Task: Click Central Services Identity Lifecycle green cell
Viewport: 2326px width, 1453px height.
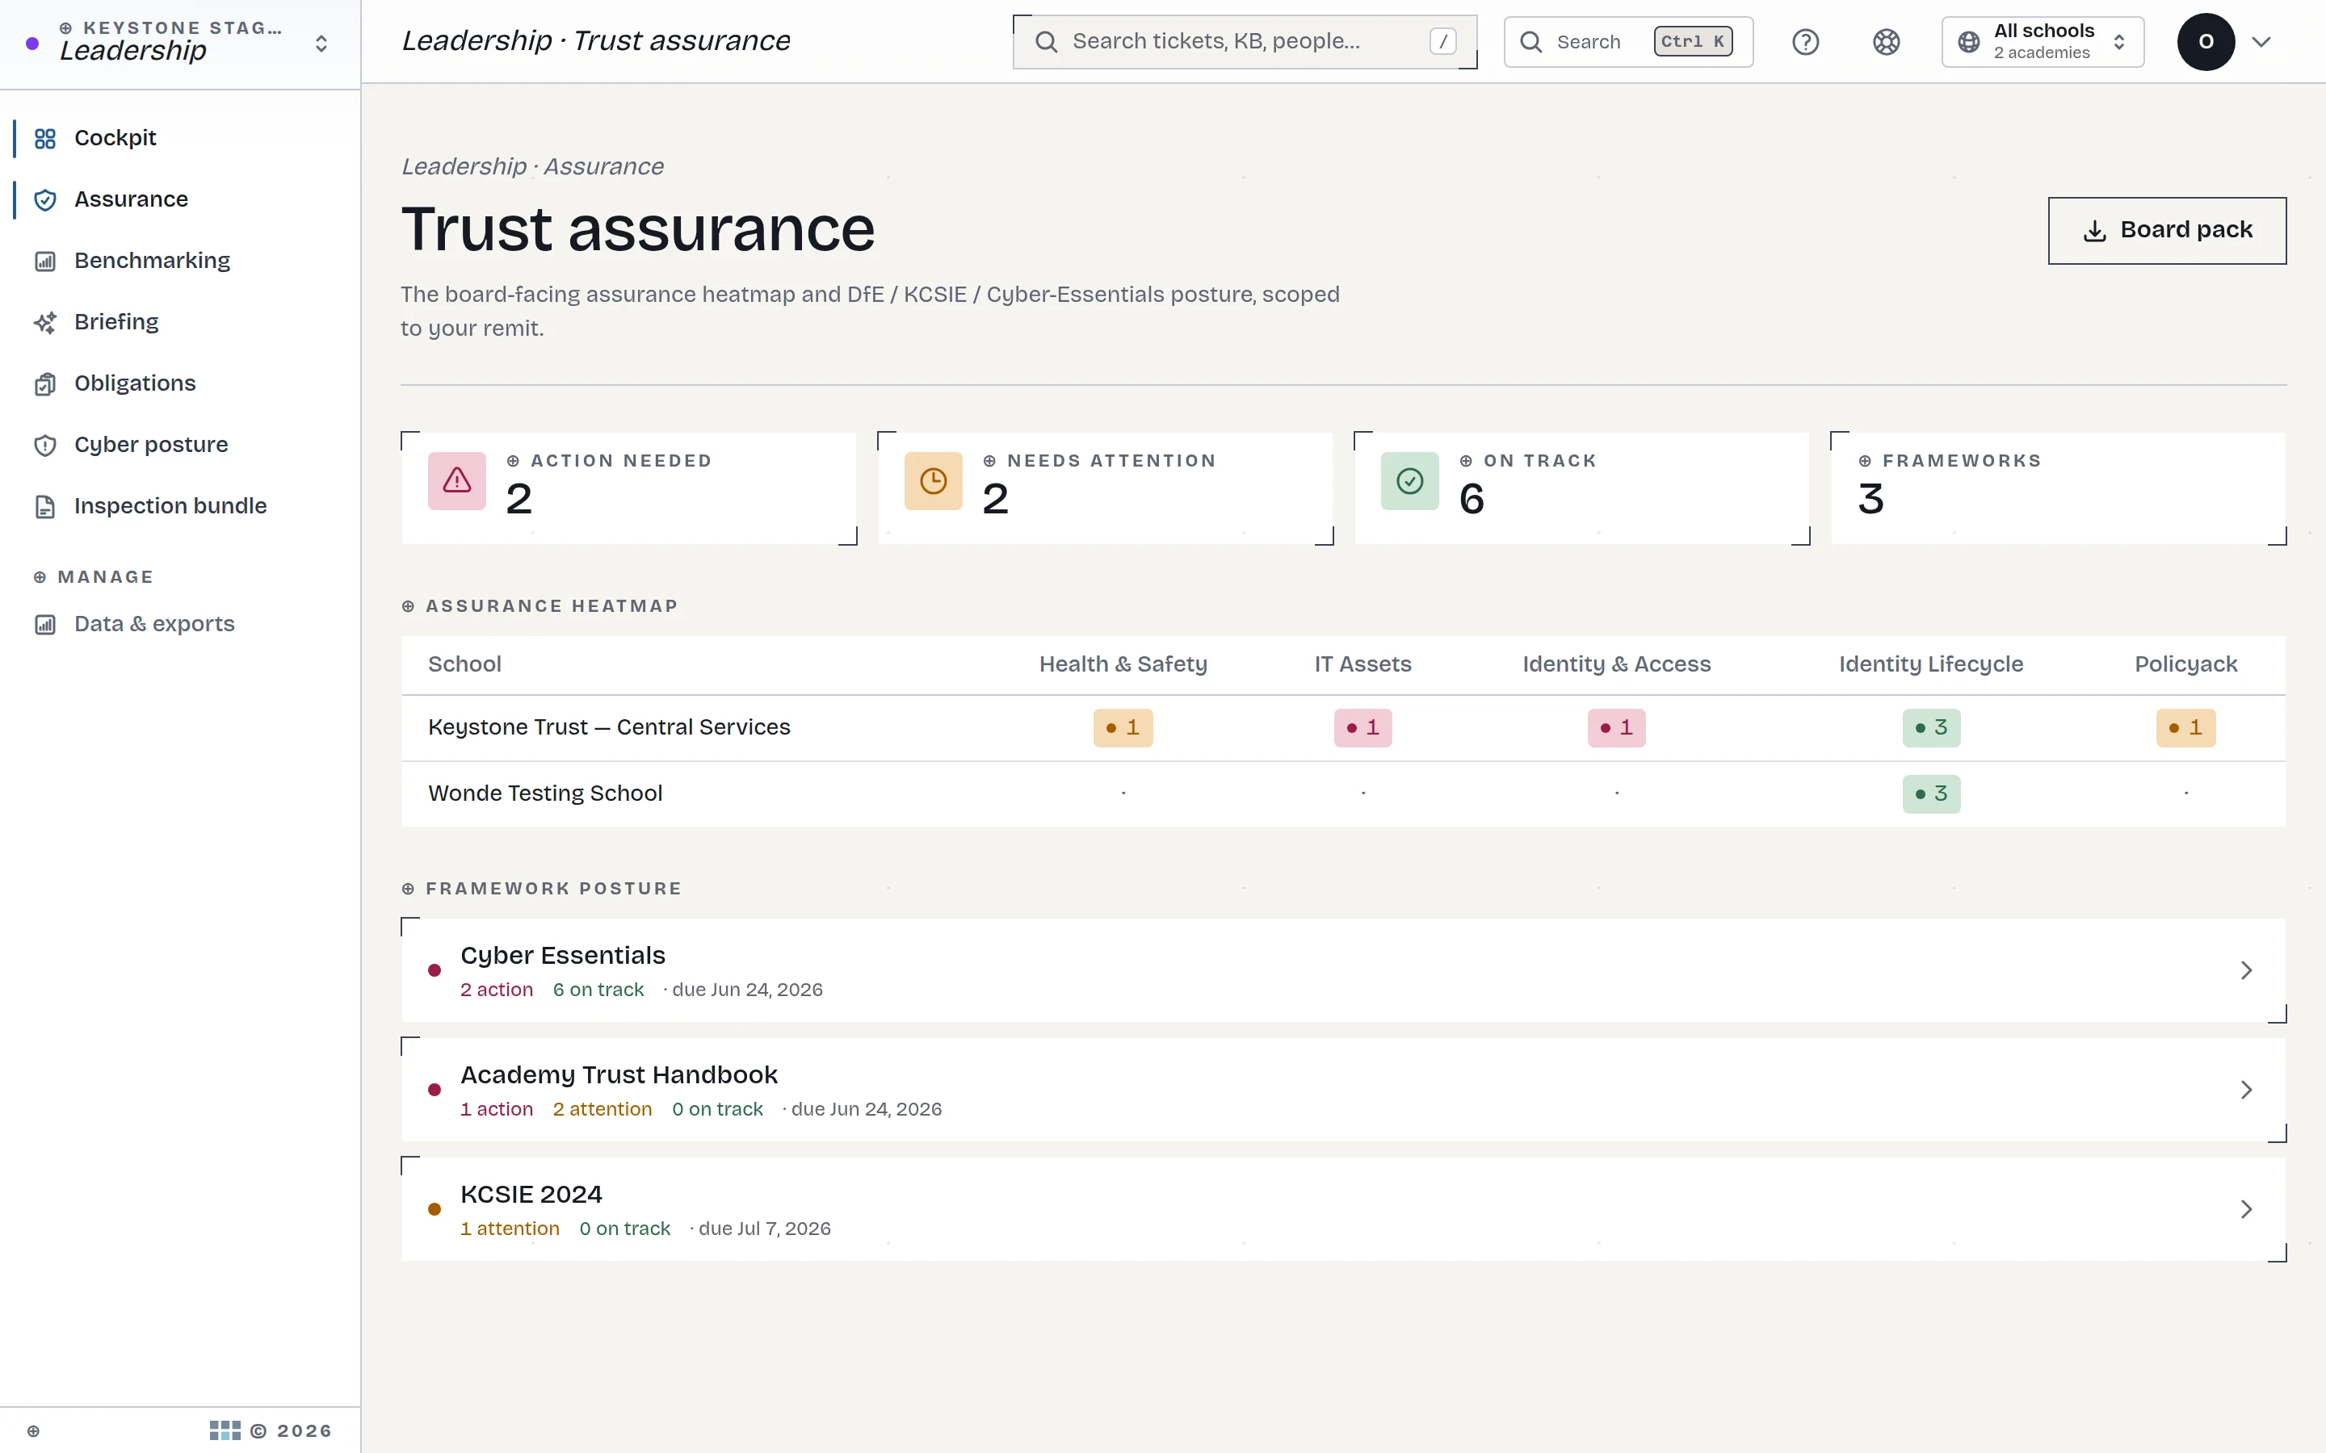Action: pyautogui.click(x=1931, y=728)
